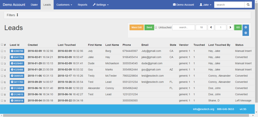This screenshot has width=258, height=117.
Task: Open lead 2885018
Action: click(17, 101)
